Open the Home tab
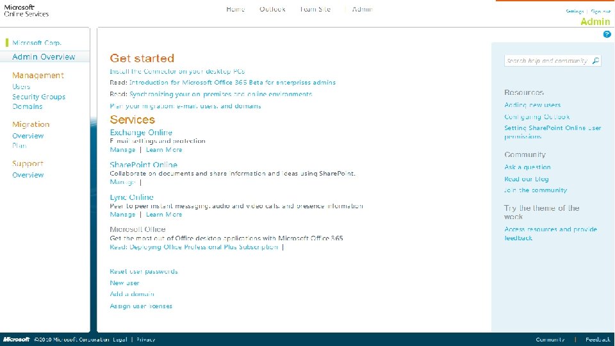The image size is (615, 346). point(235,9)
